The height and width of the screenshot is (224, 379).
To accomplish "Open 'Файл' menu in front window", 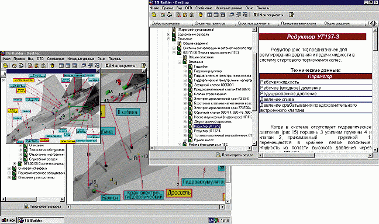I will tap(154, 8).
